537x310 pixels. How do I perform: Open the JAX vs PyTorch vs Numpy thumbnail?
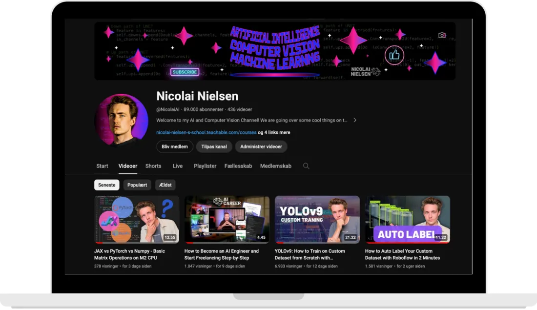(137, 220)
